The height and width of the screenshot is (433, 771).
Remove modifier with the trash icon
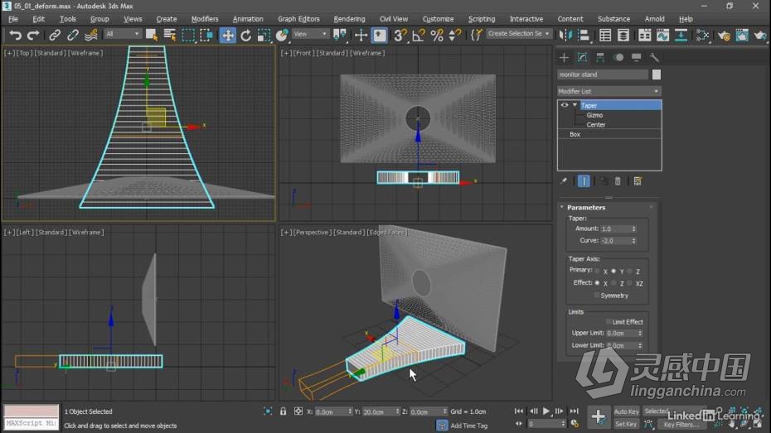coord(618,181)
